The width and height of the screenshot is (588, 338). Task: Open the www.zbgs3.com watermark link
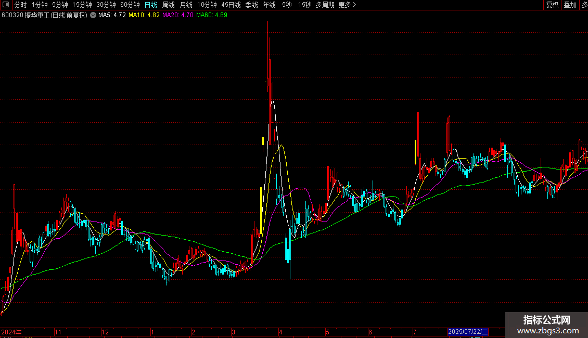point(548,331)
